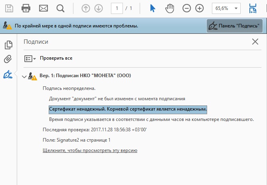
Task: Zoom in with plus button
Action: [200, 8]
